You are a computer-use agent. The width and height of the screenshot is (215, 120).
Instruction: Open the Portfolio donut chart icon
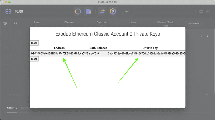click(x=78, y=12)
